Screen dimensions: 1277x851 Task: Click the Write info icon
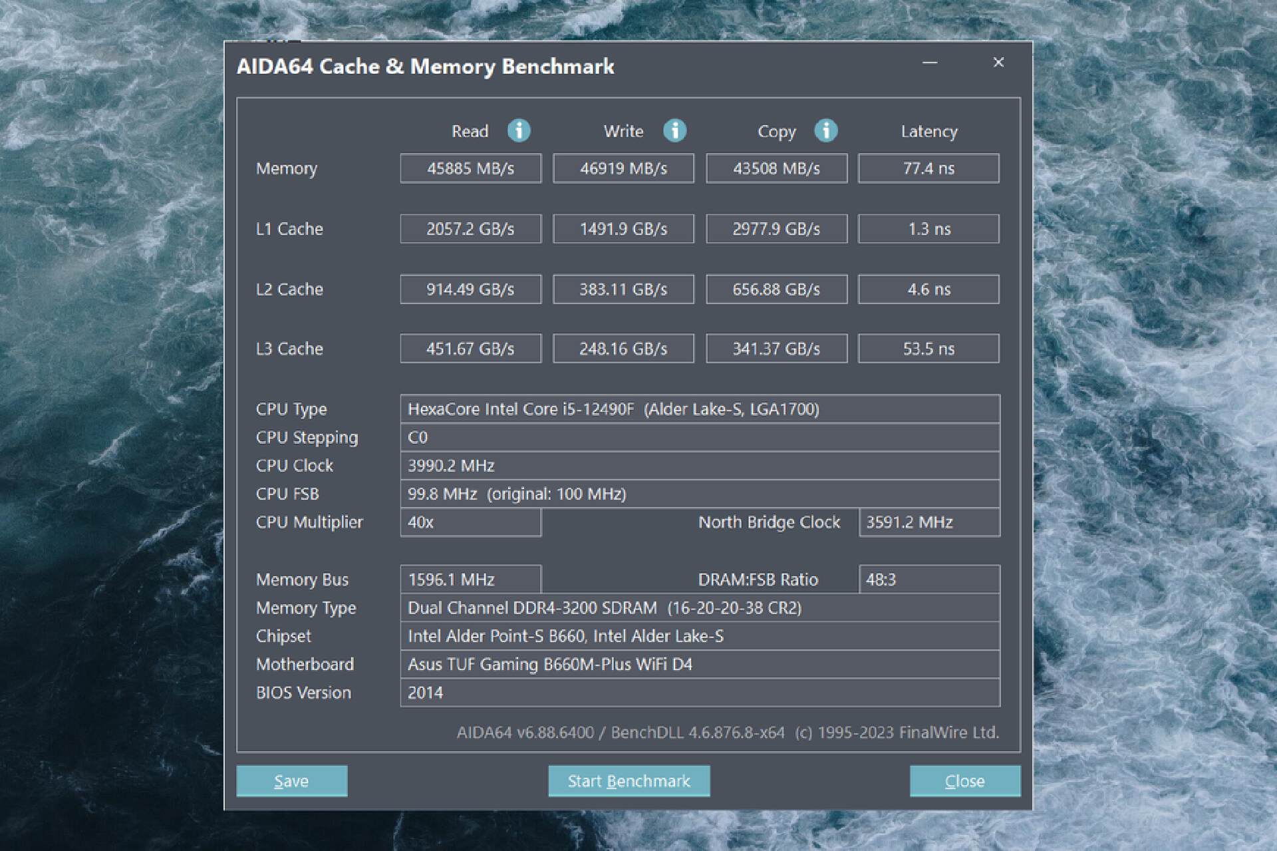[674, 130]
